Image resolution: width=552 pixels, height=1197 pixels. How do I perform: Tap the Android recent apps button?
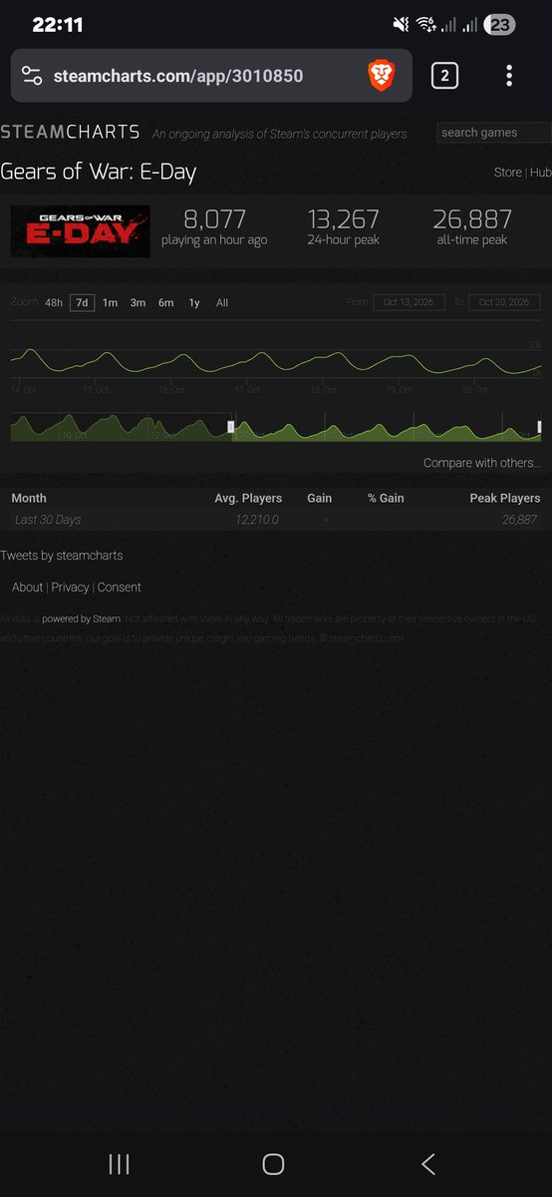(119, 1163)
